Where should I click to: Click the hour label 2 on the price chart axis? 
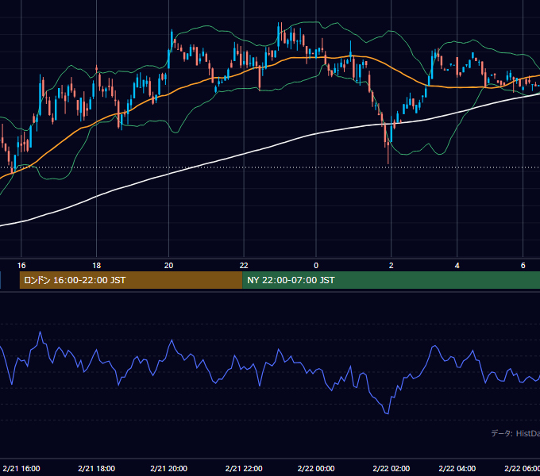tap(391, 266)
